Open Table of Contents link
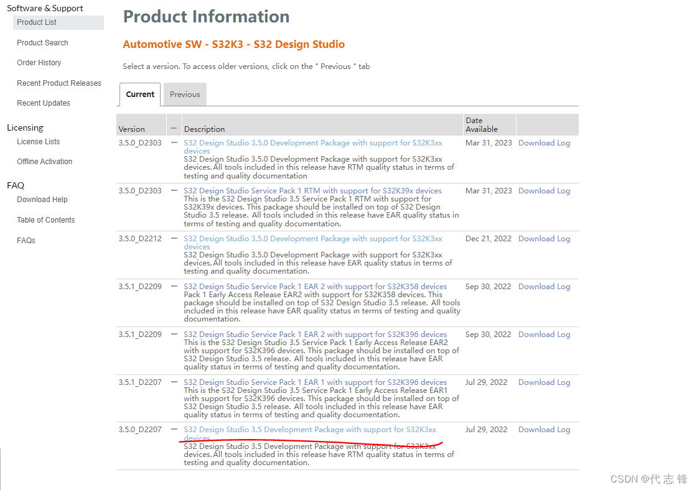This screenshot has height=490, width=697. click(46, 220)
